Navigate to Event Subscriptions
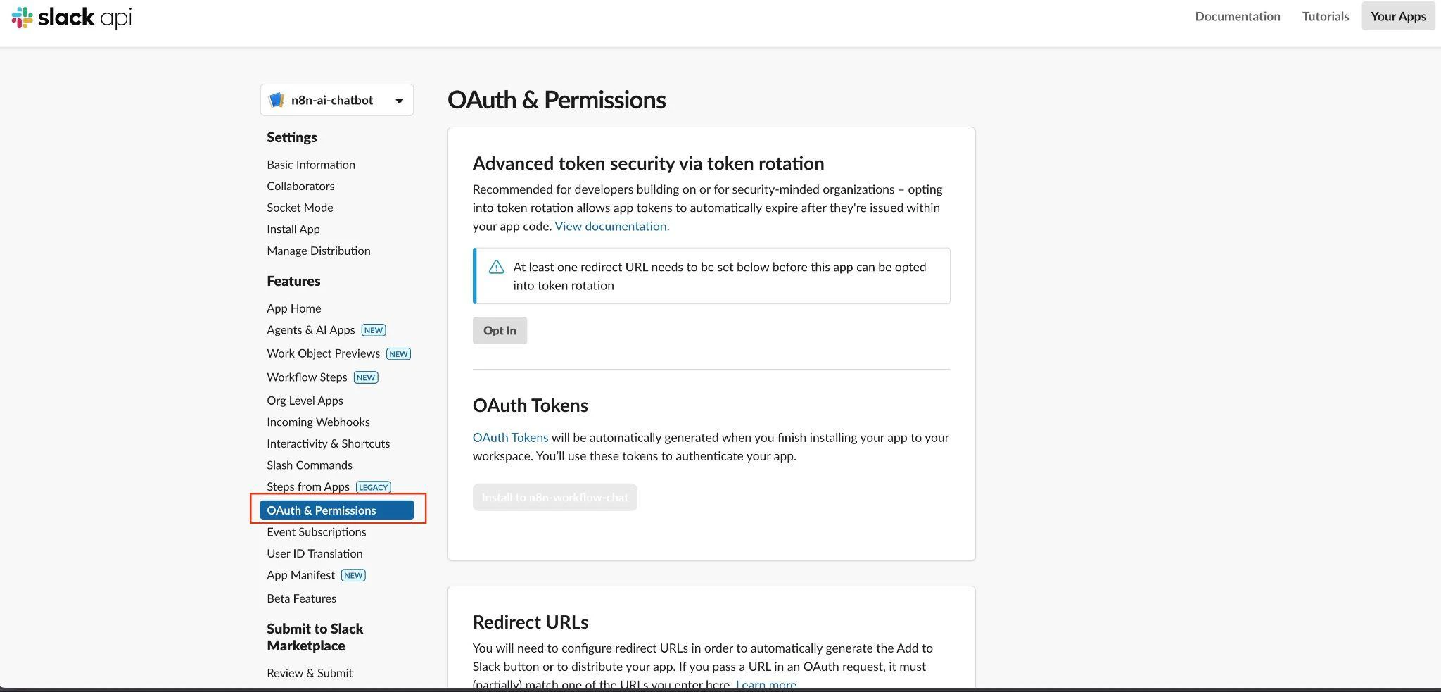 317,532
